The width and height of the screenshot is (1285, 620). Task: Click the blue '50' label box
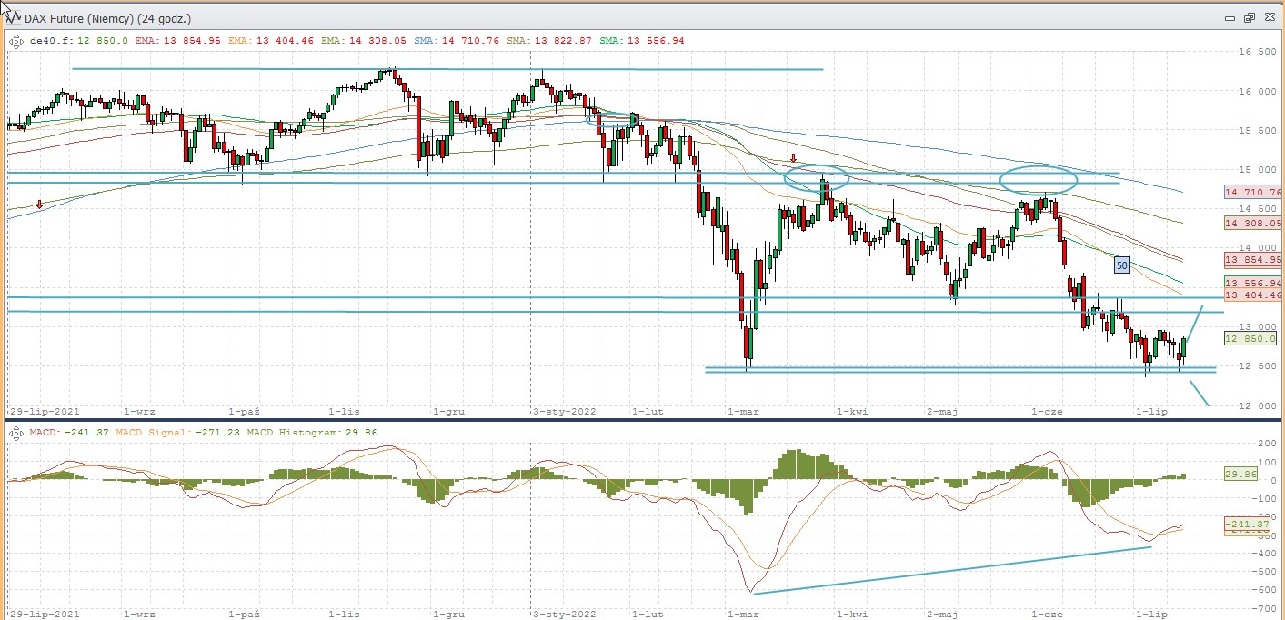pos(1122,265)
